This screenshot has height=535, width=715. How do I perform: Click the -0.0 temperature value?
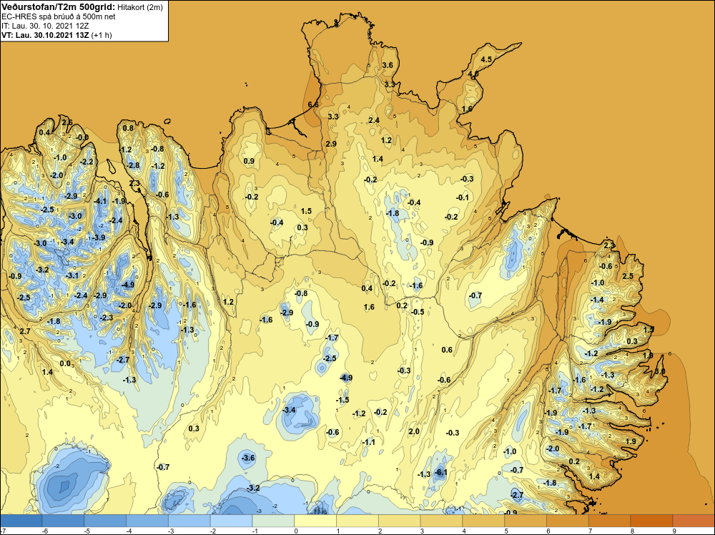(82, 137)
